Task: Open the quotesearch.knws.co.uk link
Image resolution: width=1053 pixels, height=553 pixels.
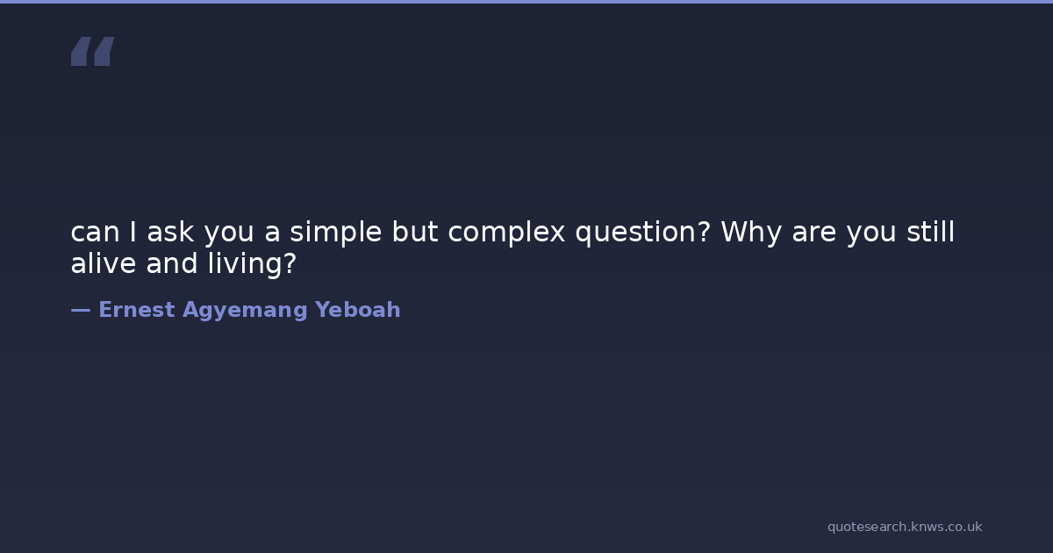Action: click(x=904, y=527)
